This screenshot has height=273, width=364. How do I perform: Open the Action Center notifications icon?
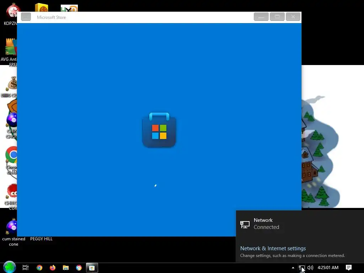point(349,268)
